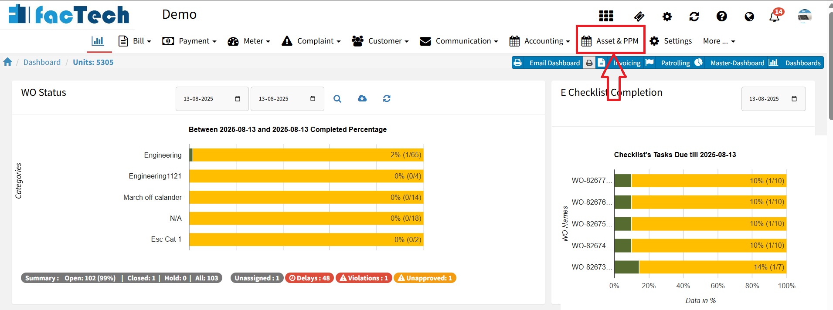Search WO Status with magnifier icon
The width and height of the screenshot is (833, 310).
coord(337,99)
